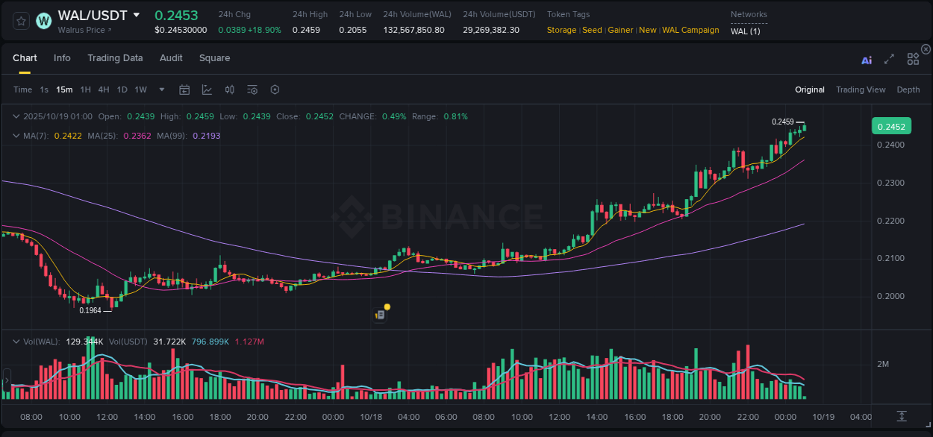
Task: Expand chart to fullscreen via diagonal arrow
Action: tap(889, 59)
